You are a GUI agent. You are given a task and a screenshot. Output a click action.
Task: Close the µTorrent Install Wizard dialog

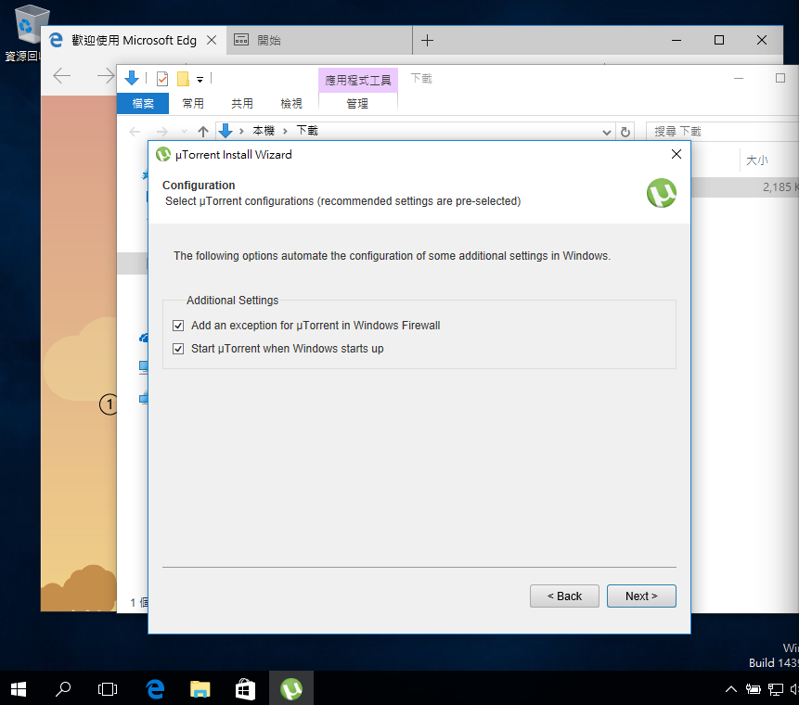pyautogui.click(x=677, y=154)
